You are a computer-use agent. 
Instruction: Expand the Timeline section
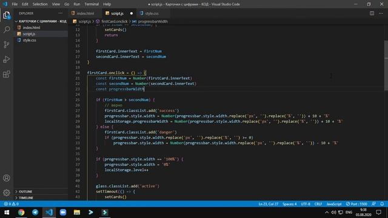pos(41,198)
